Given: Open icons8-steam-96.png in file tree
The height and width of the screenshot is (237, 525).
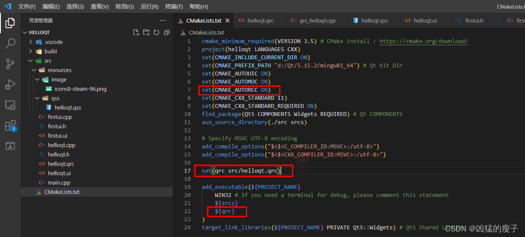Looking at the screenshot, I should [80, 89].
